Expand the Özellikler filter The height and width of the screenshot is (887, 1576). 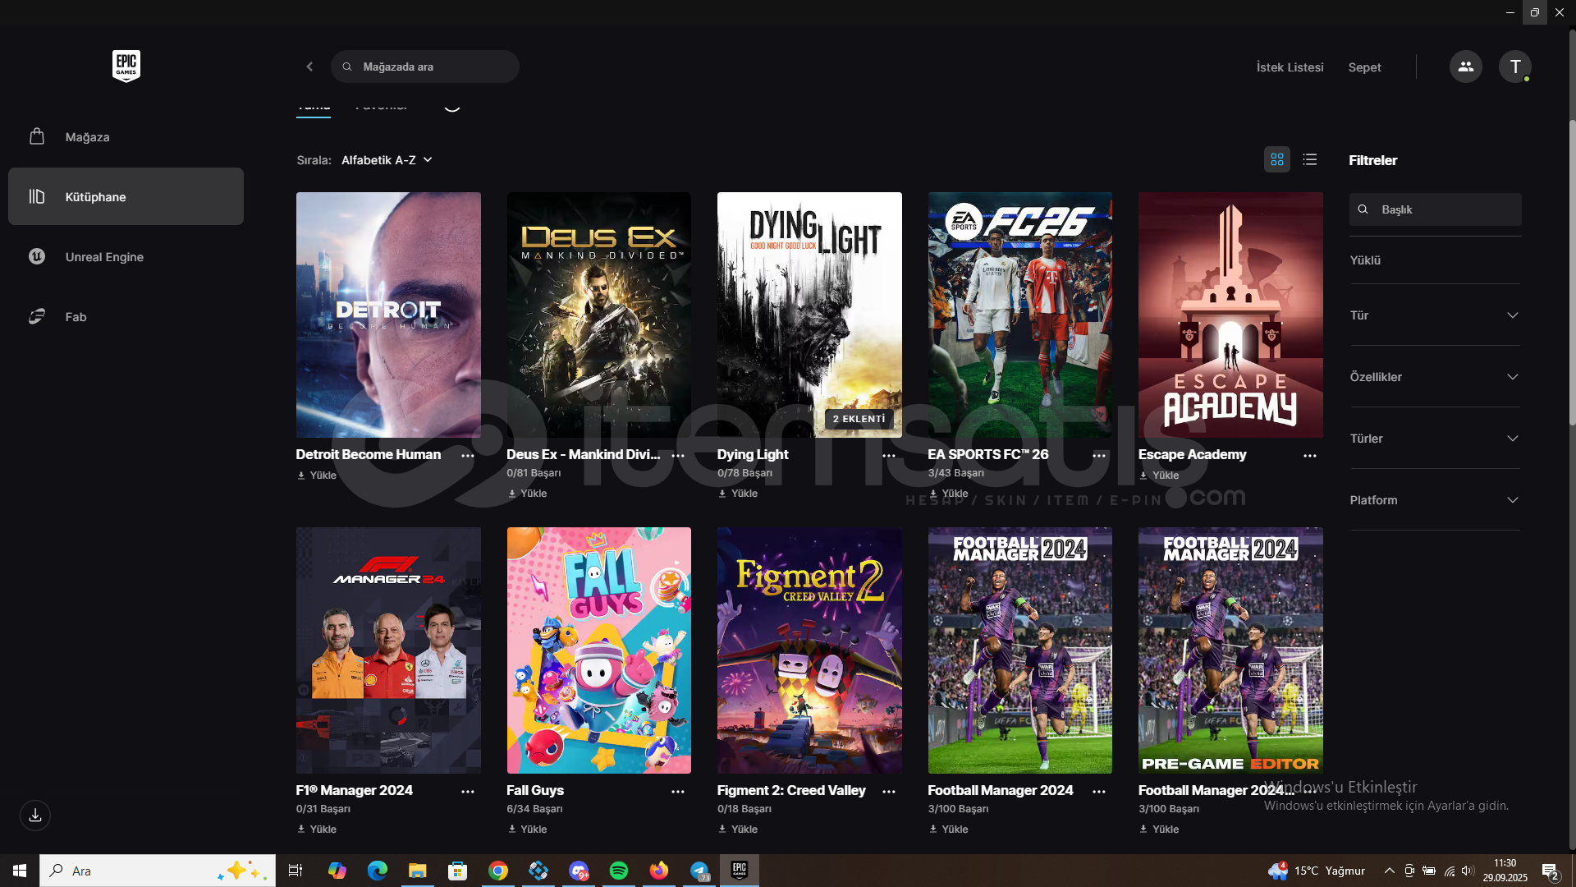pyautogui.click(x=1435, y=377)
